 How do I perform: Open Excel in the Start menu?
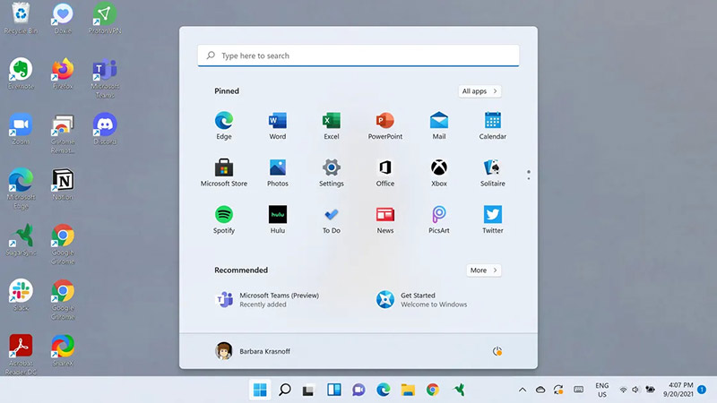[x=331, y=125]
